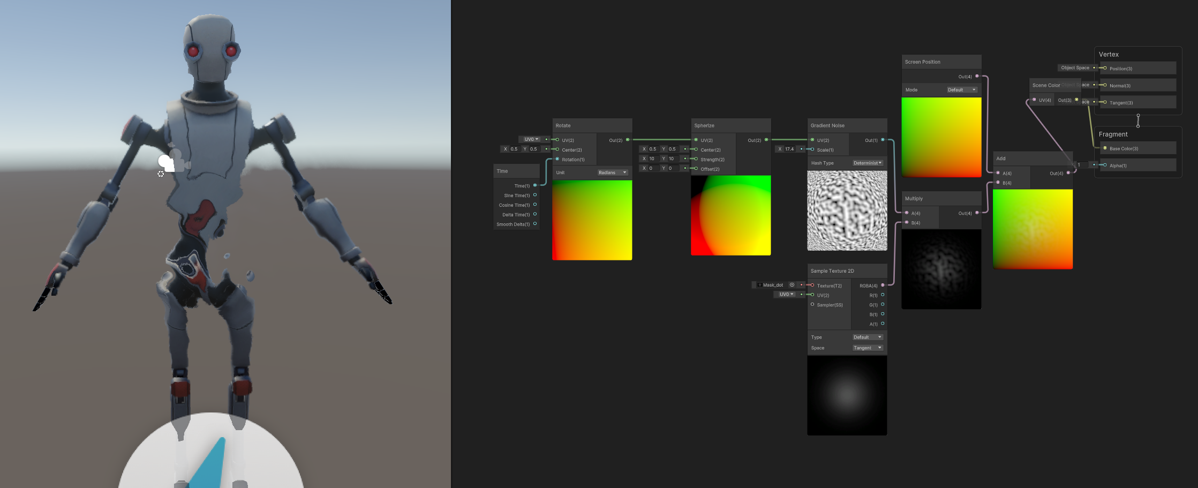This screenshot has width=1198, height=488.
Task: Click the Add node preview thumbnail
Action: (x=1033, y=229)
